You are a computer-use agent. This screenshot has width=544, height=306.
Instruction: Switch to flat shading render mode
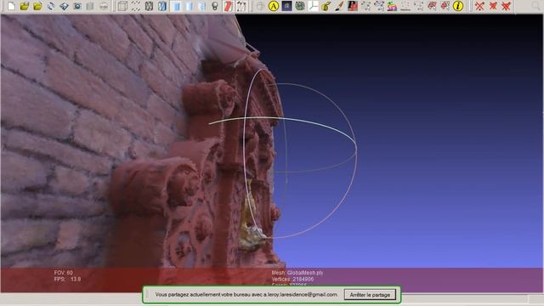[189, 6]
